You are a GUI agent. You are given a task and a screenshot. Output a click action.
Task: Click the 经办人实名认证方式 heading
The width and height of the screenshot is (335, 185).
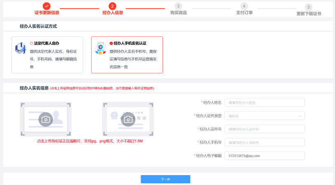38,26
